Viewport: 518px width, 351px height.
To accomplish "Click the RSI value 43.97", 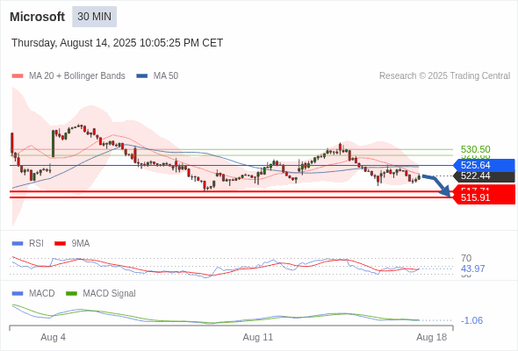I will 472,269.
